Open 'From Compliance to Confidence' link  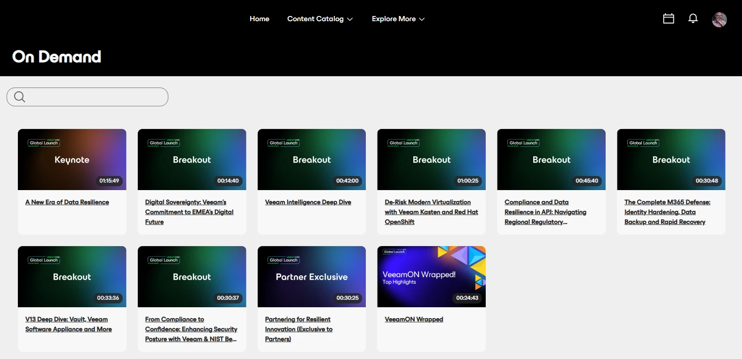191,329
